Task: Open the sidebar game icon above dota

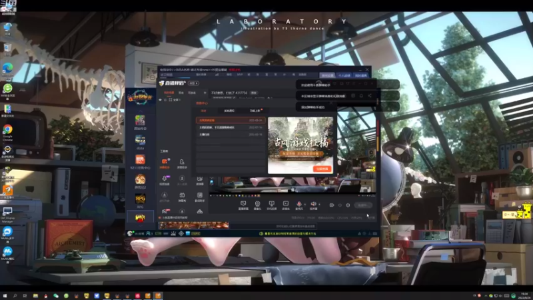Action: coord(140,121)
